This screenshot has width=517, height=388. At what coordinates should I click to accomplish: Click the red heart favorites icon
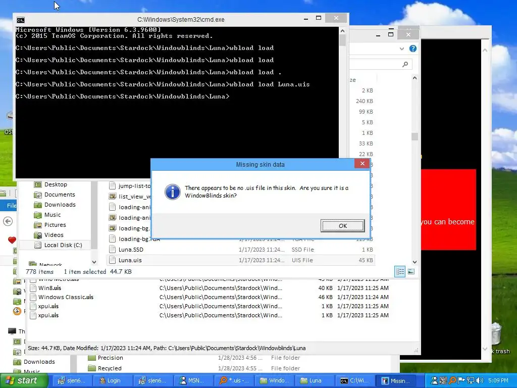point(12,240)
